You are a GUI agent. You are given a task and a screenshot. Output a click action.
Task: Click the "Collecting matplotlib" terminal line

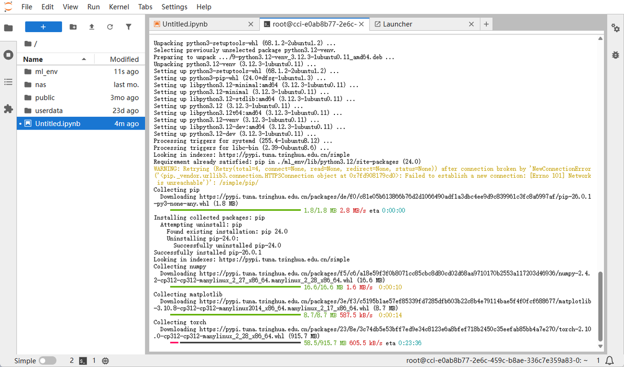pyautogui.click(x=188, y=294)
